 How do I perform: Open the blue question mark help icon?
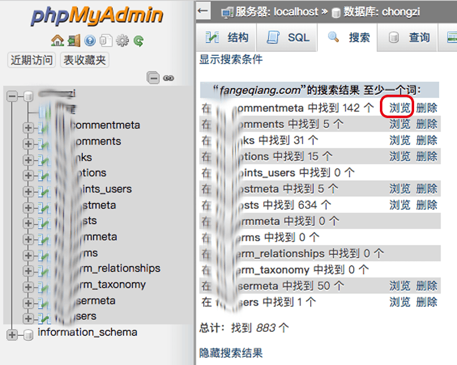(x=90, y=40)
